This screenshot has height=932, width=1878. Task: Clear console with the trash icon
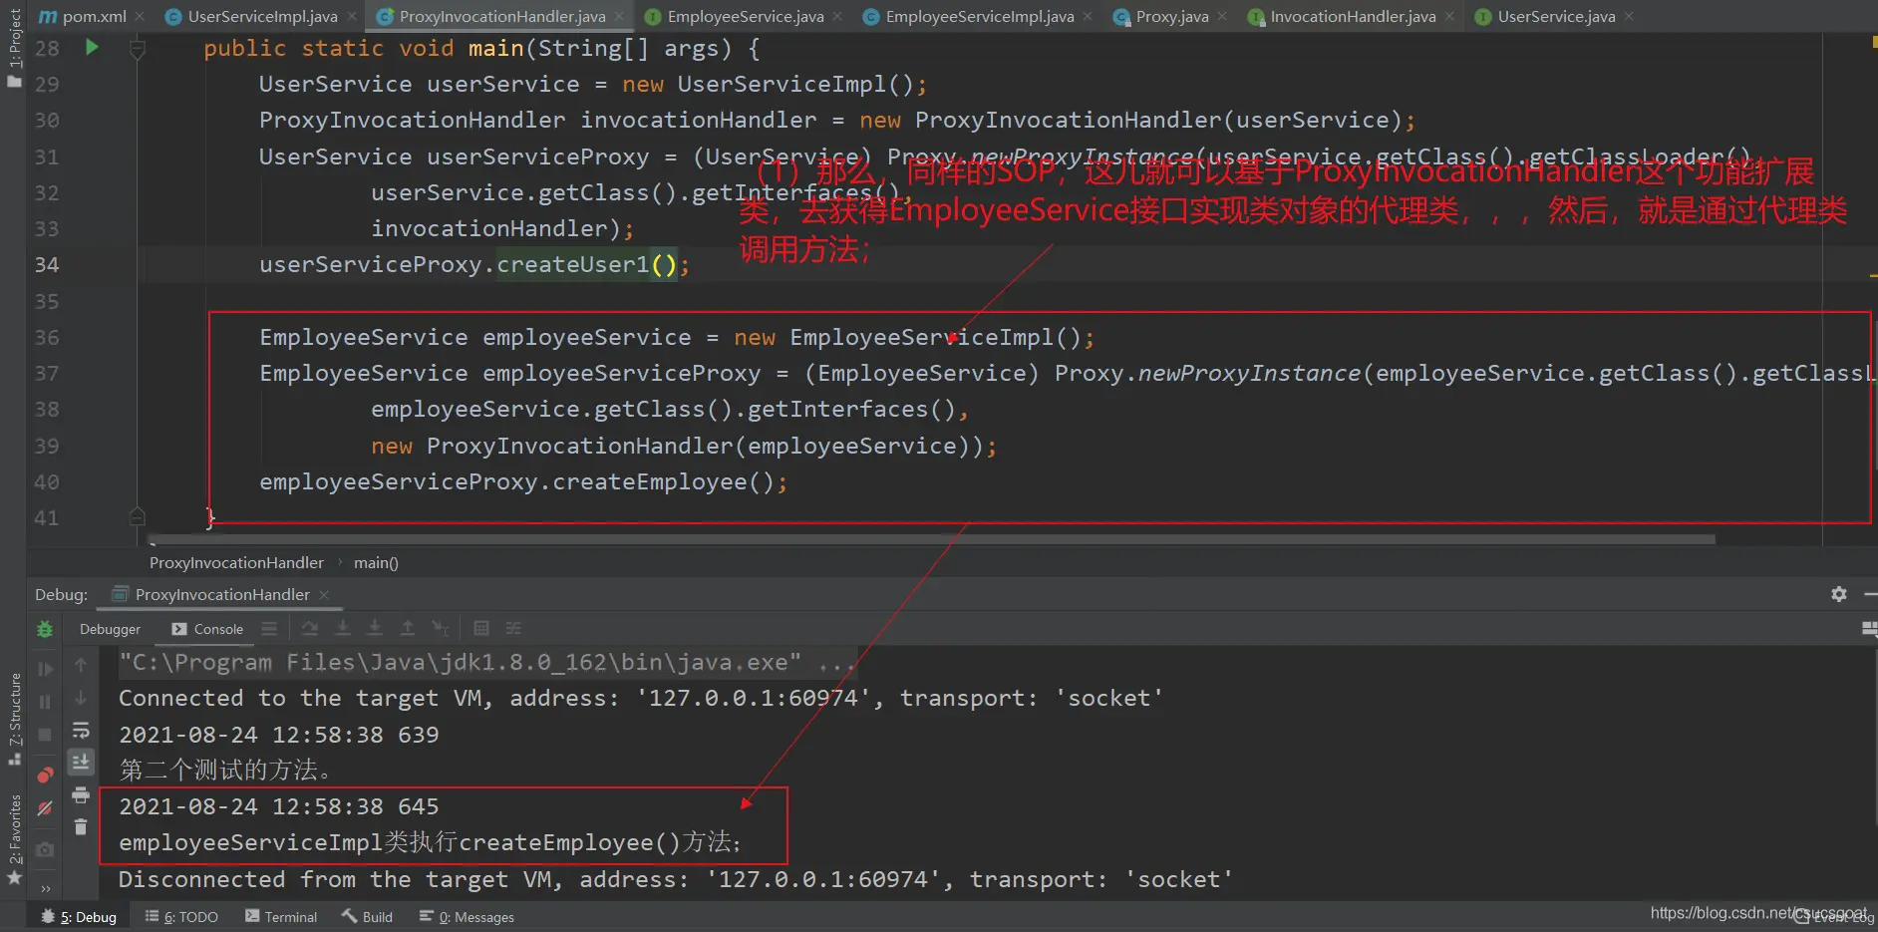tap(81, 826)
